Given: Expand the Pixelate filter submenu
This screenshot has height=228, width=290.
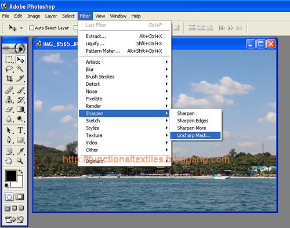Looking at the screenshot, I should [124, 99].
